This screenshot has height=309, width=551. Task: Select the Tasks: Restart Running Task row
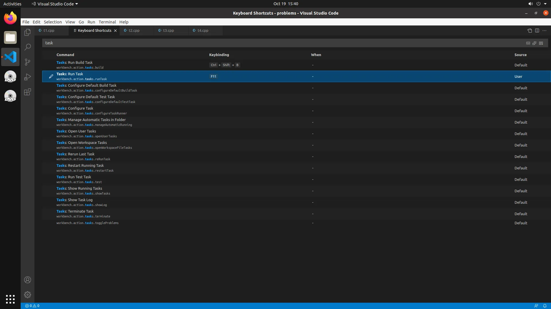[296, 168]
